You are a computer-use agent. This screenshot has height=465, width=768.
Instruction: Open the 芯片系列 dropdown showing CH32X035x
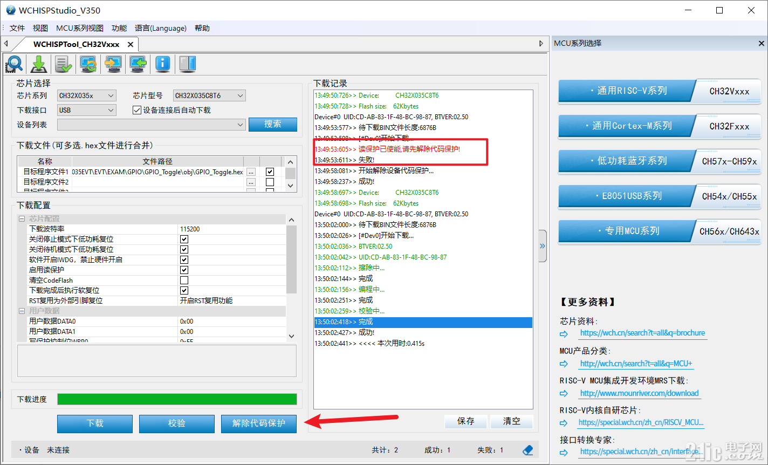[x=87, y=95]
